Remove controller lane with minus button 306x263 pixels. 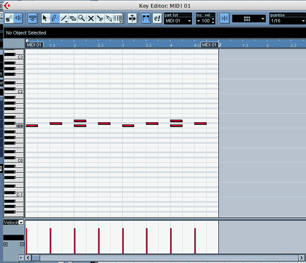(22, 245)
